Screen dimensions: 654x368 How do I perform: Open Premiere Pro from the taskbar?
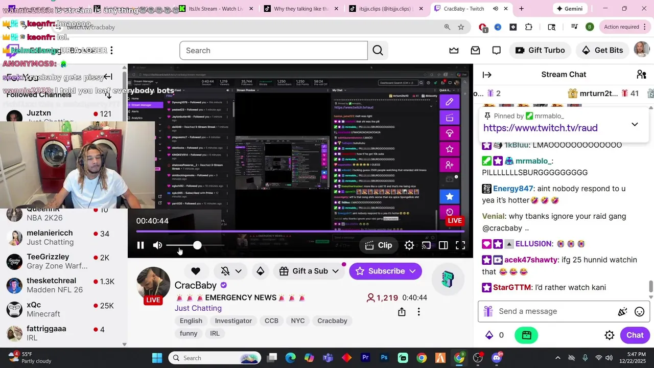pos(365,358)
